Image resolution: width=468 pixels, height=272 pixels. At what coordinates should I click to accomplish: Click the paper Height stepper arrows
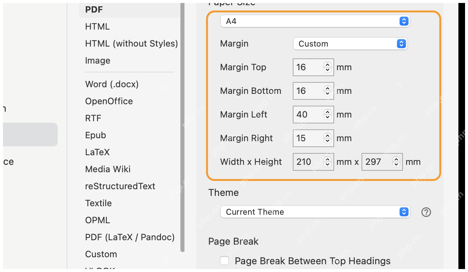click(x=396, y=162)
